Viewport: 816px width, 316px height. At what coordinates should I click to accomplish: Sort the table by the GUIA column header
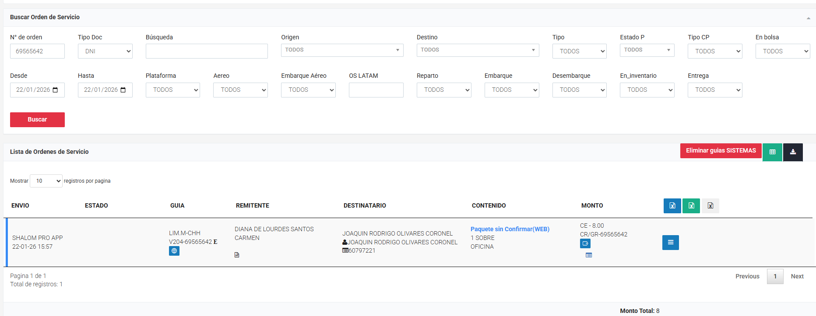(x=177, y=205)
